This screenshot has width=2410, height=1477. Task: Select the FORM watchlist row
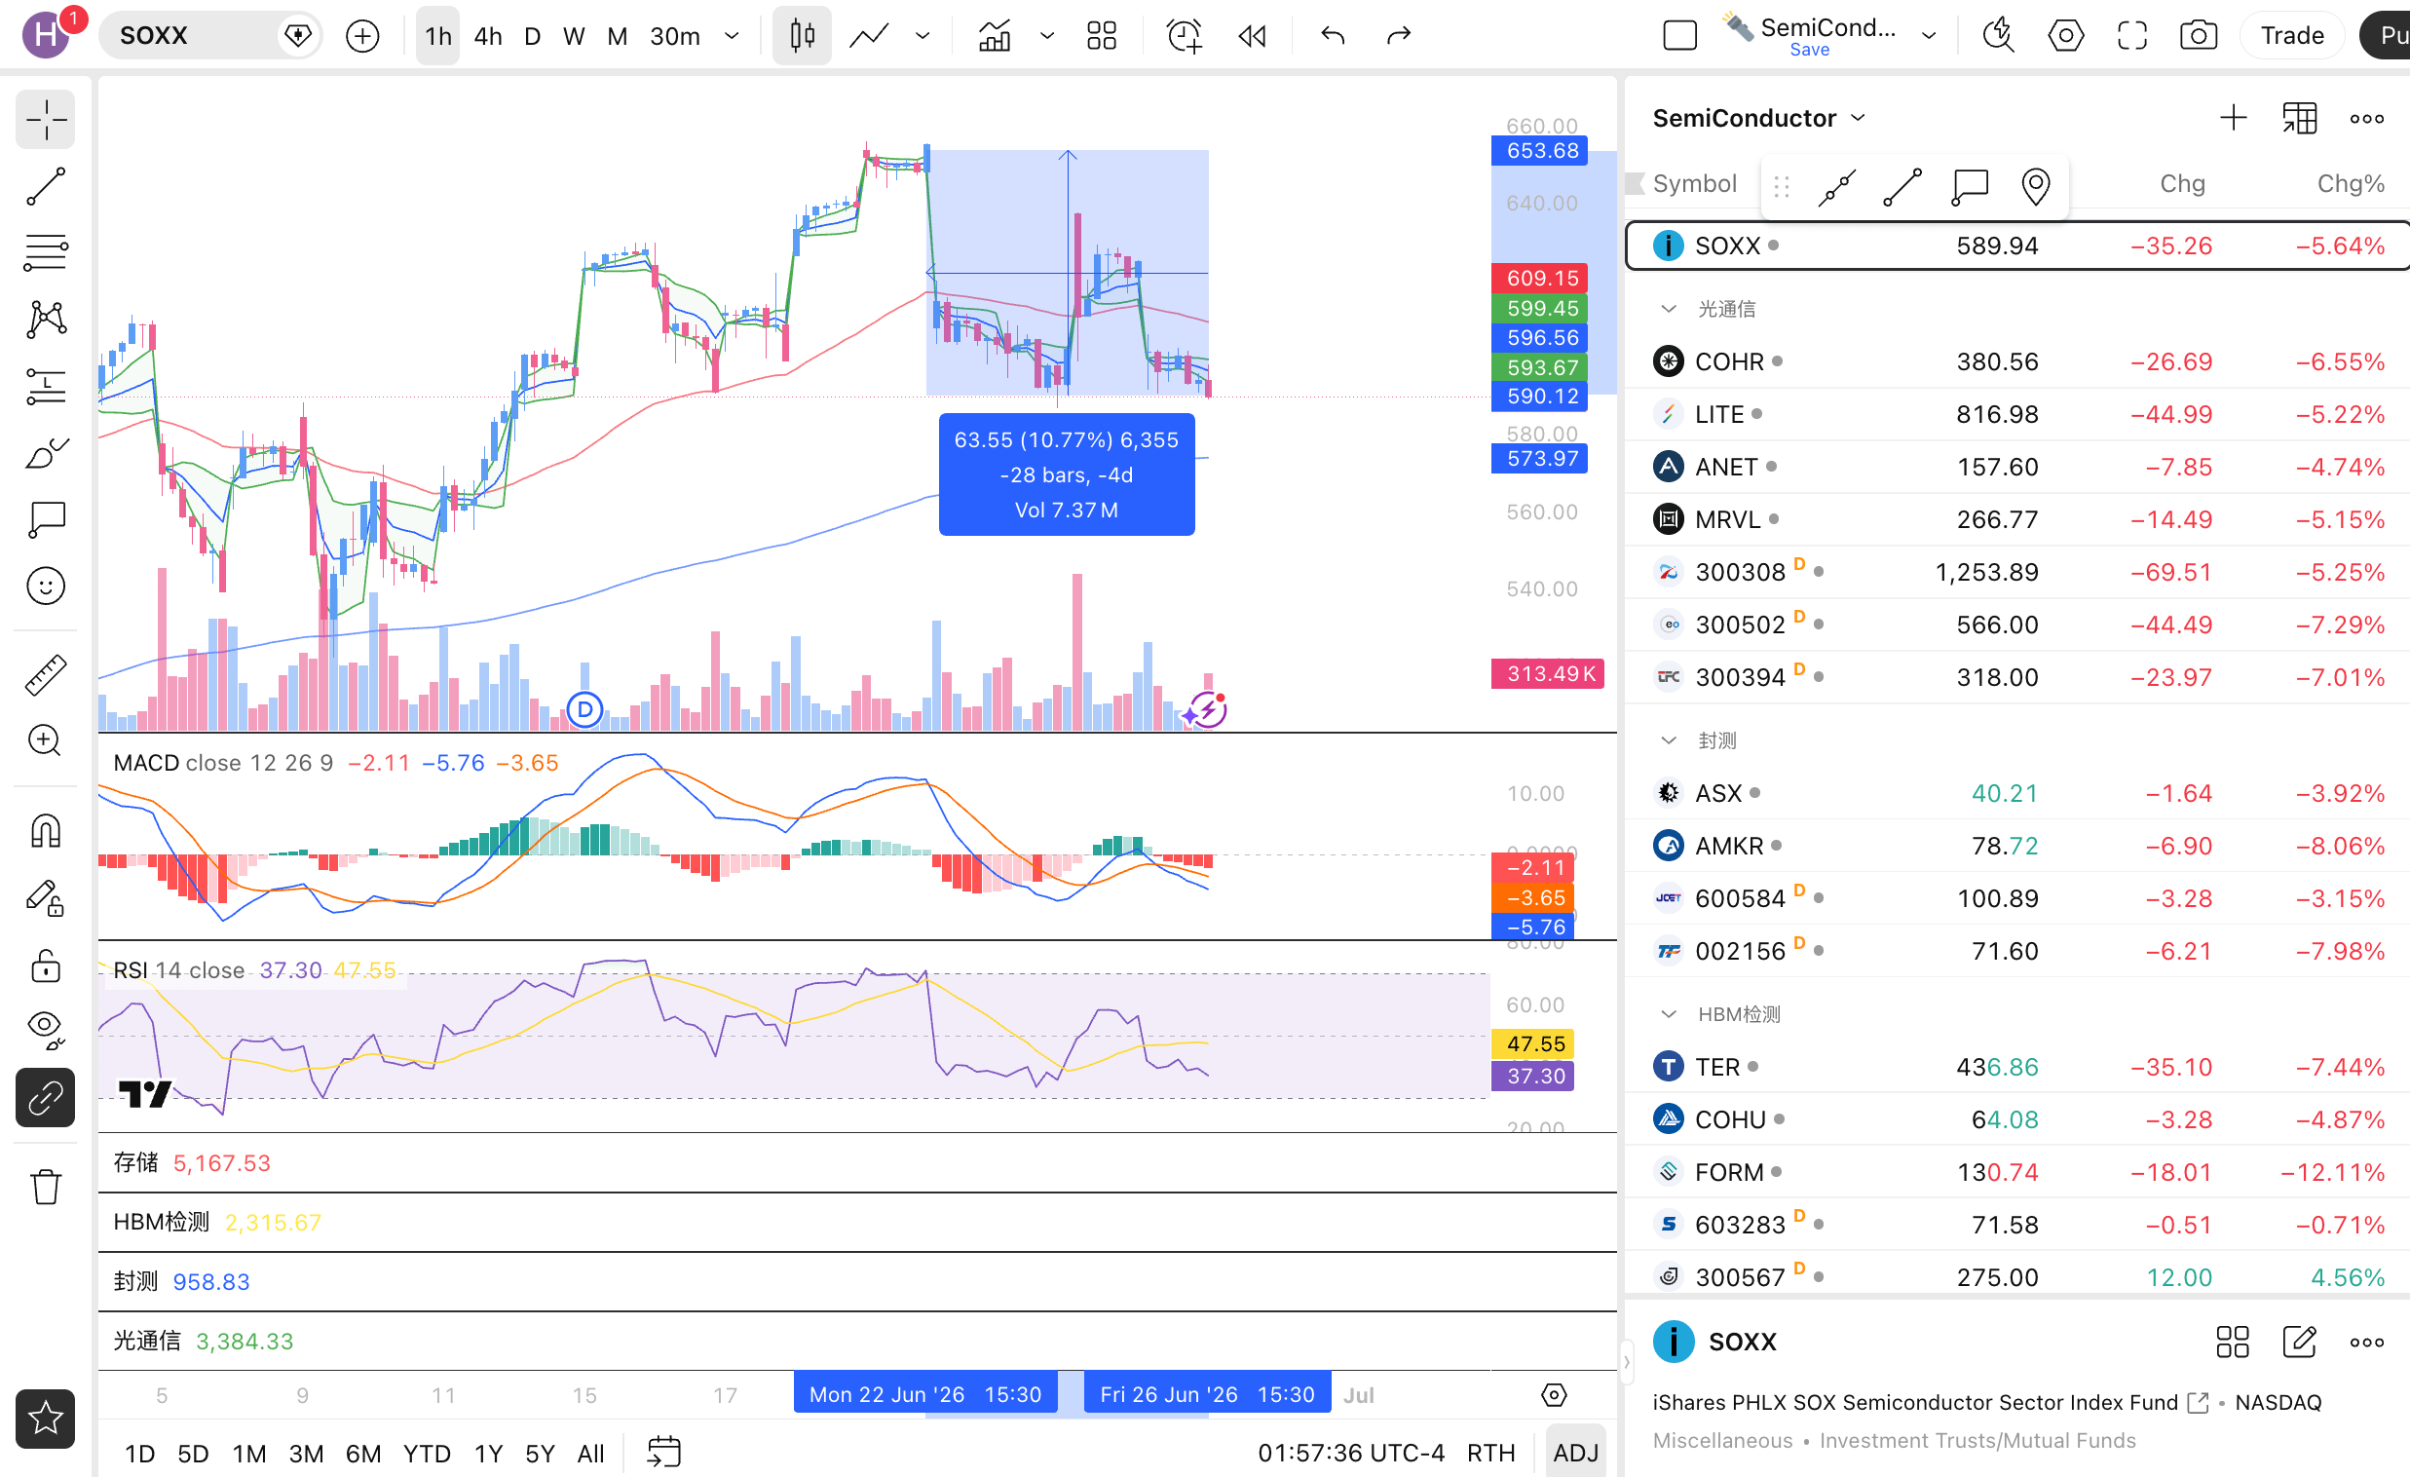[x=2016, y=1172]
